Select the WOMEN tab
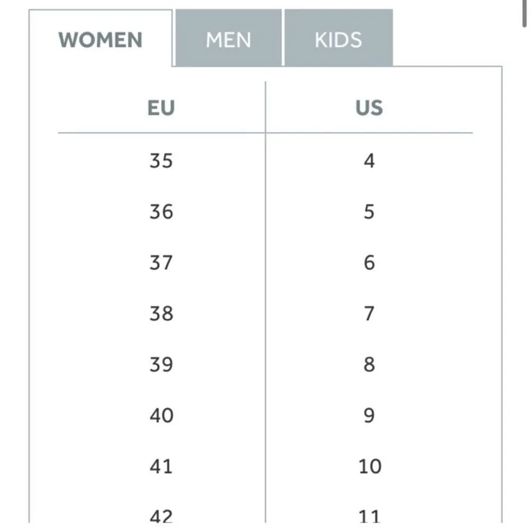The width and height of the screenshot is (531, 531). coord(100,40)
